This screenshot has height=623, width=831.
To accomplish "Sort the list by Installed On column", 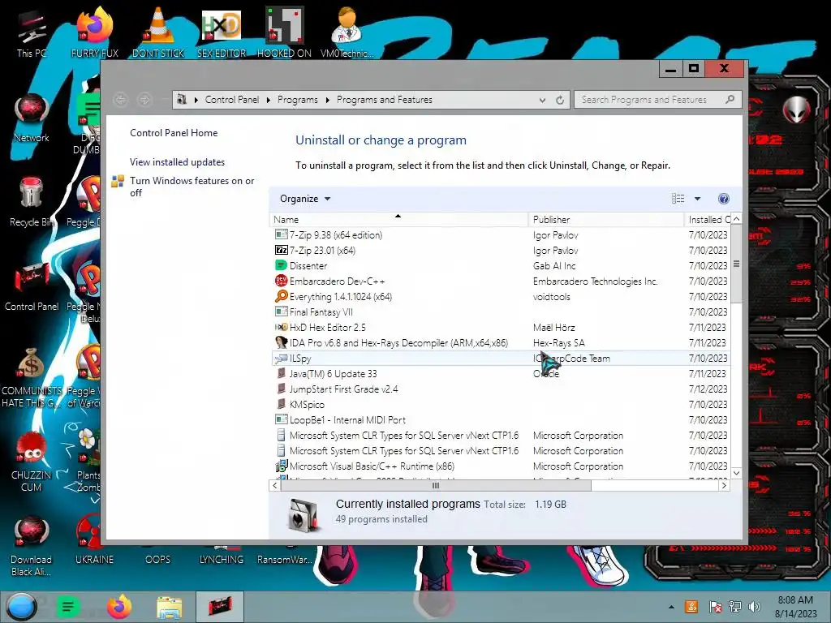I will tap(707, 219).
